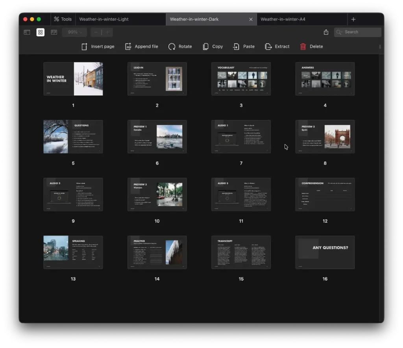
Task: Click the Append file PDF icon
Action: 128,46
